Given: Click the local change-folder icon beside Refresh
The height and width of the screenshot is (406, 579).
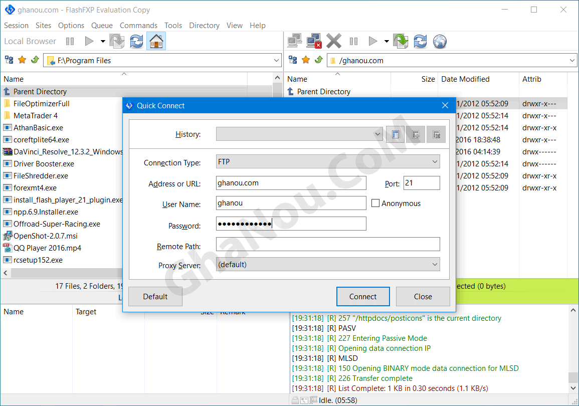Looking at the screenshot, I should (117, 41).
